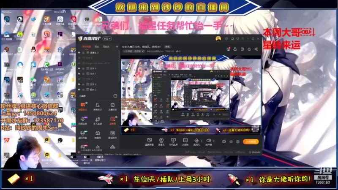Toggle the lock on the 摄像头 3 layer
Screen dimensions: 338x190
83,52
